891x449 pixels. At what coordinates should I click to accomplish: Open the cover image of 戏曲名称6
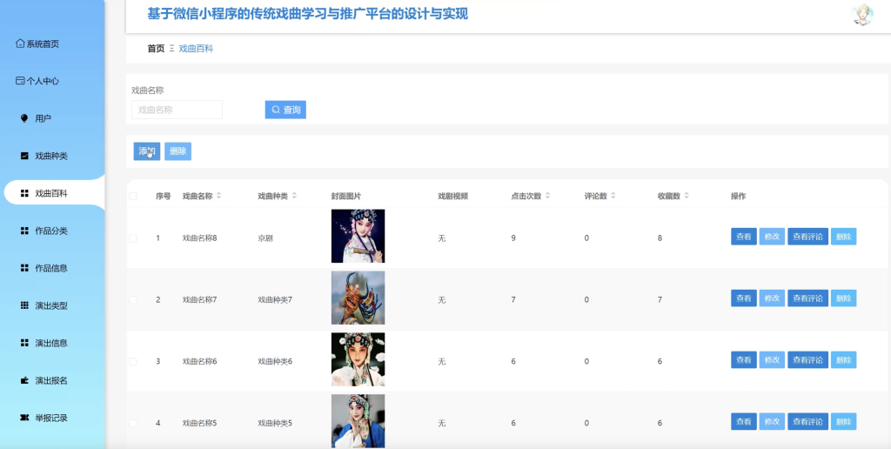pos(358,359)
